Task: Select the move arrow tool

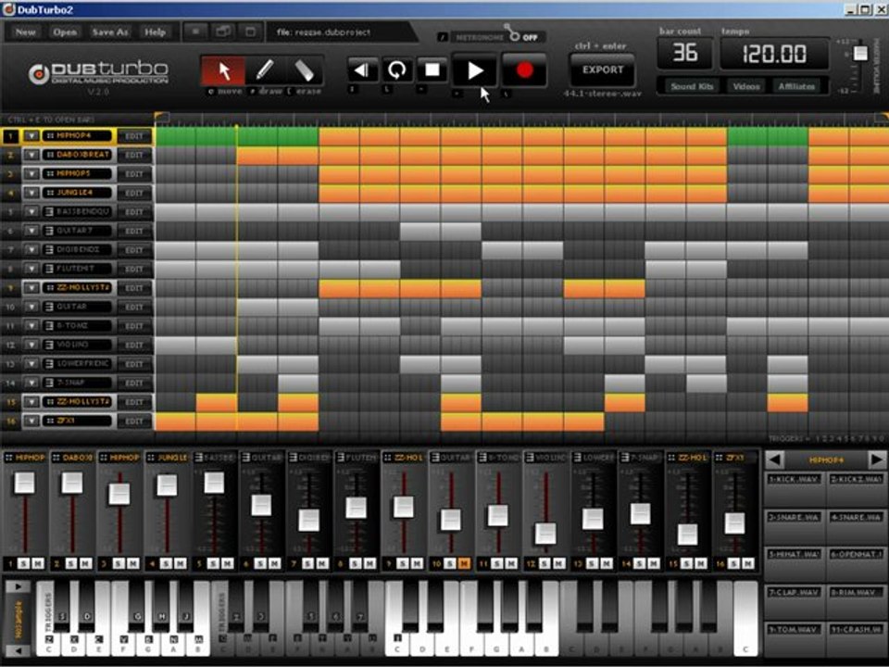Action: 224,70
